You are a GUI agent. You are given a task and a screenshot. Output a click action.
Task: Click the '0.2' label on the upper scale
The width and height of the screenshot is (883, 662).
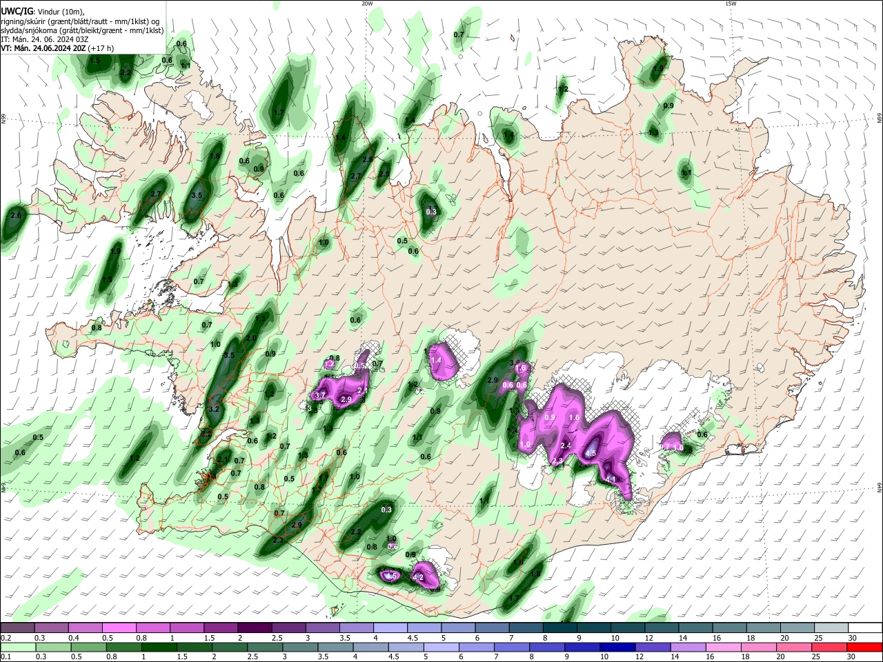point(6,638)
